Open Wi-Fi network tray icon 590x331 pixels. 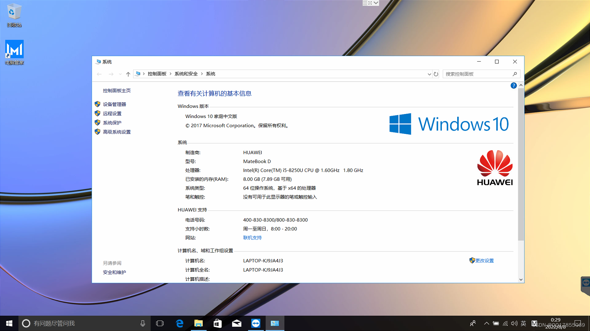(x=505, y=324)
